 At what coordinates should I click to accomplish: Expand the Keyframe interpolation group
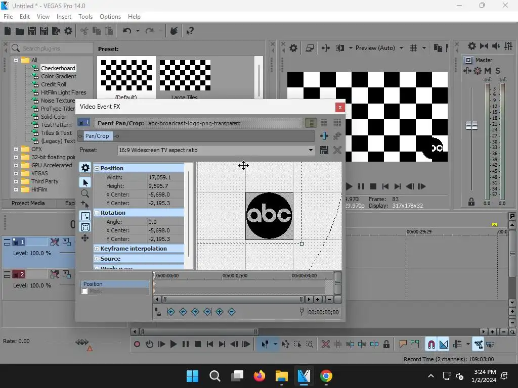97,249
